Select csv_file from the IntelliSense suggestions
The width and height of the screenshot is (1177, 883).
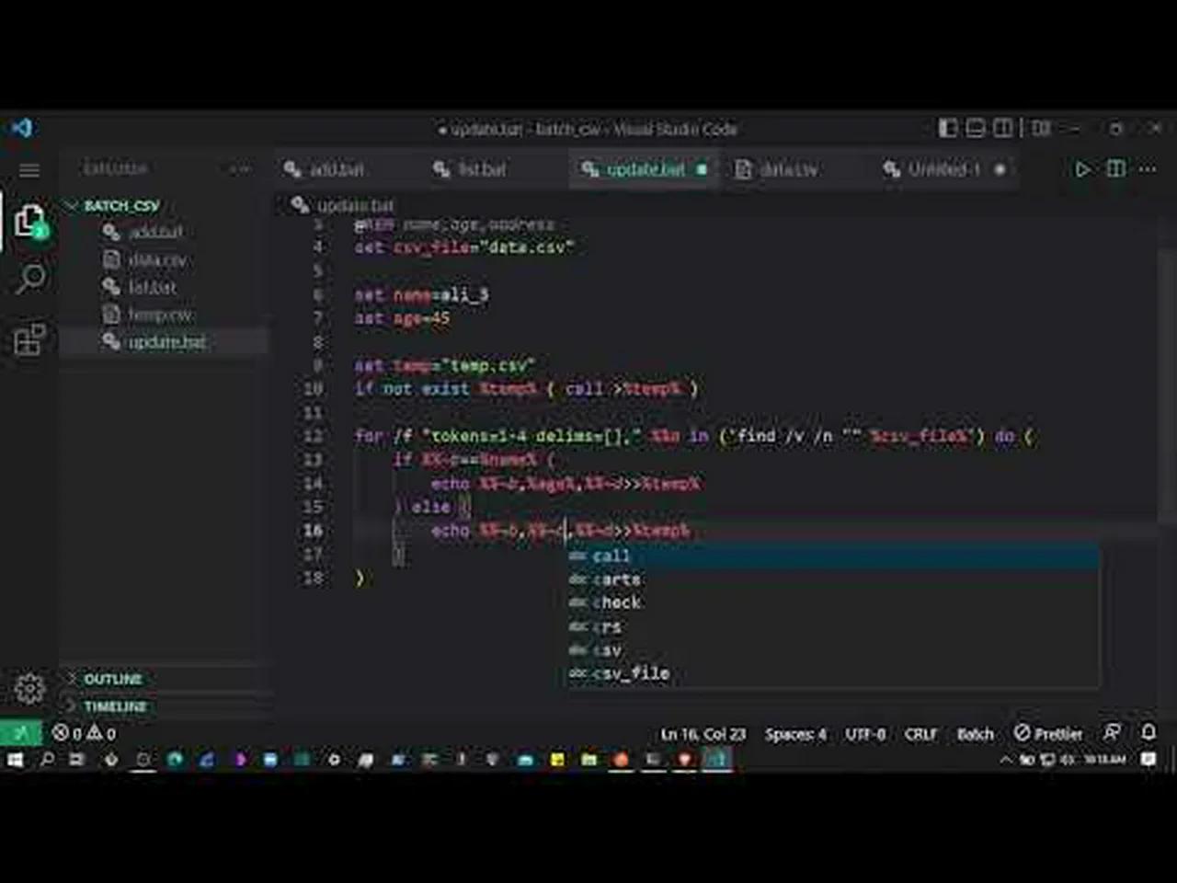(x=632, y=672)
